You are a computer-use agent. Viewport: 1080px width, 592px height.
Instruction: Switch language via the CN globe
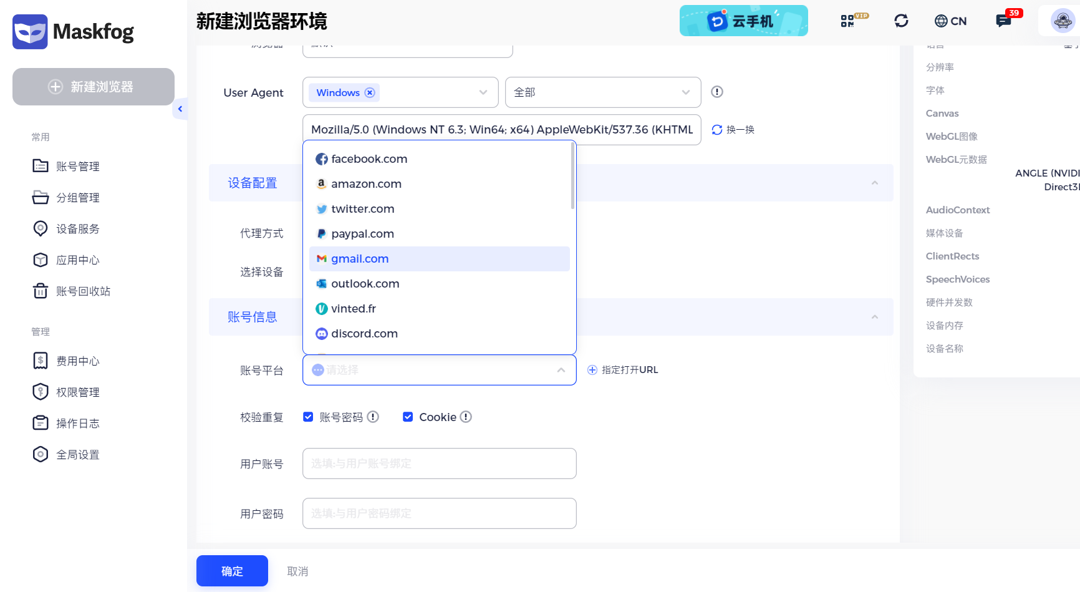point(950,21)
